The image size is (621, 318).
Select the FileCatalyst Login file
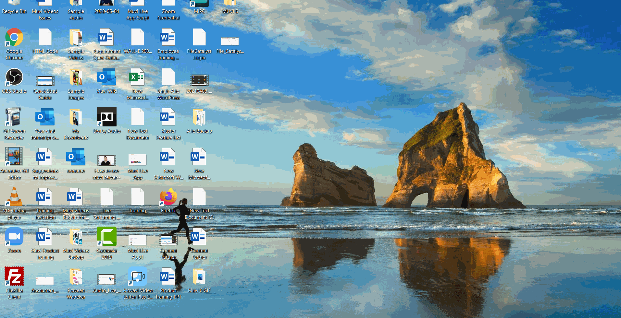coord(199,44)
